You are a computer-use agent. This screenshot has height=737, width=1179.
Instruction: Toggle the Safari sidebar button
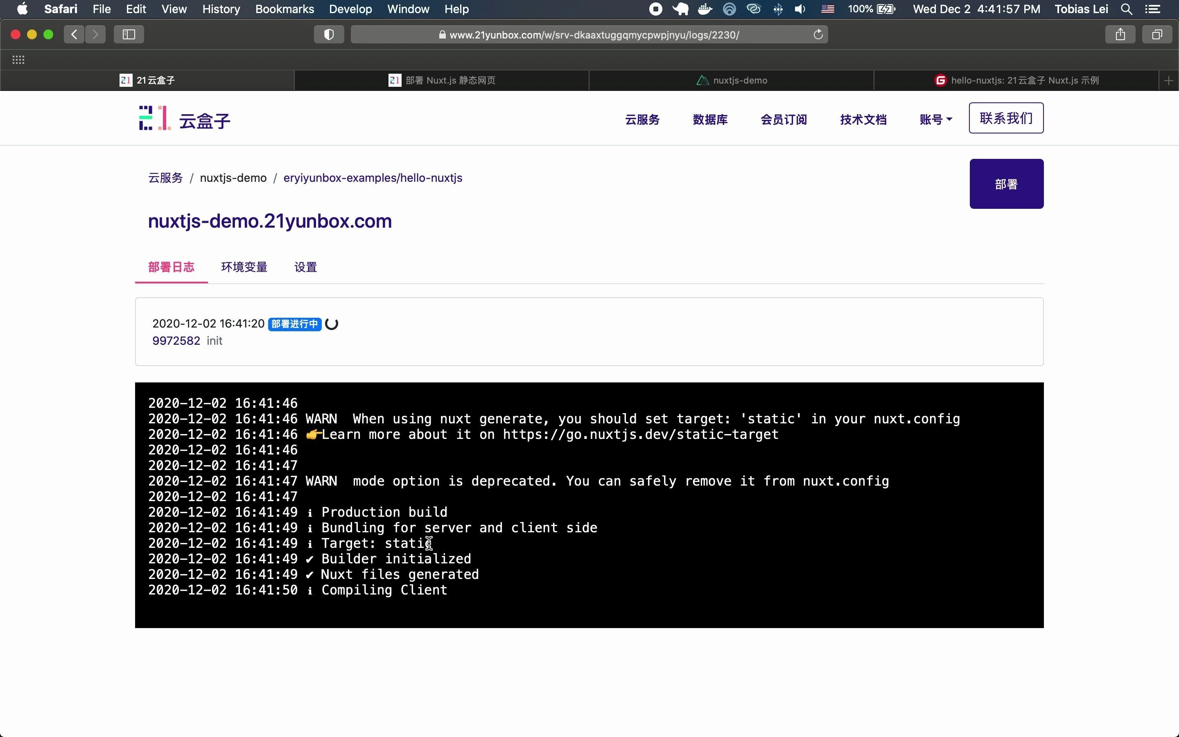129,35
